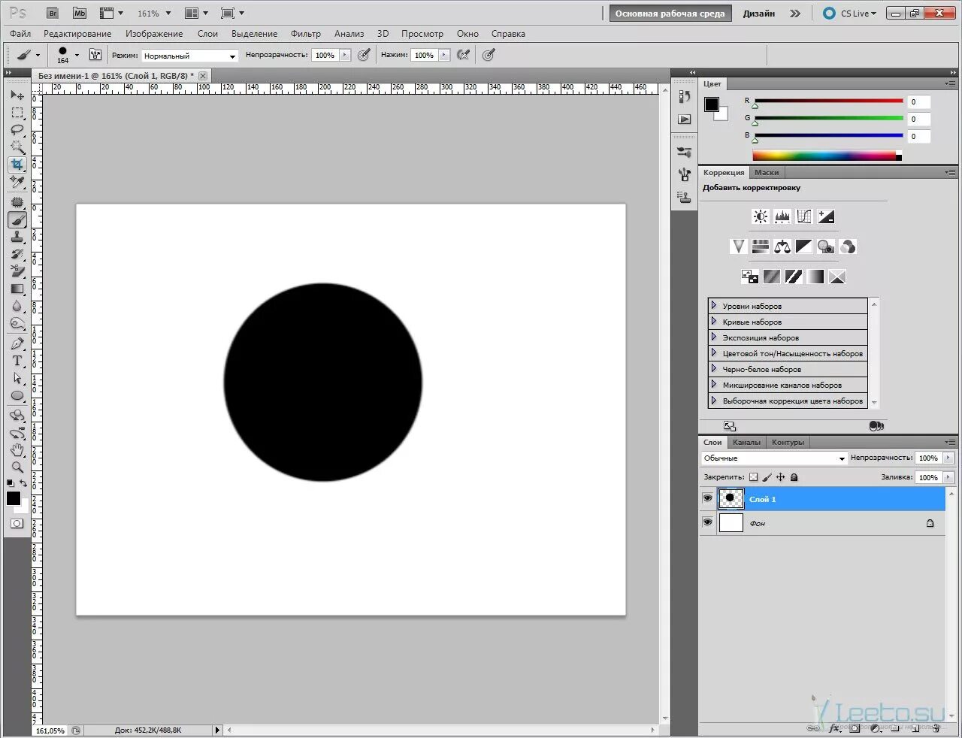This screenshot has height=738, width=962.
Task: Open the Изображение menu
Action: [x=154, y=34]
